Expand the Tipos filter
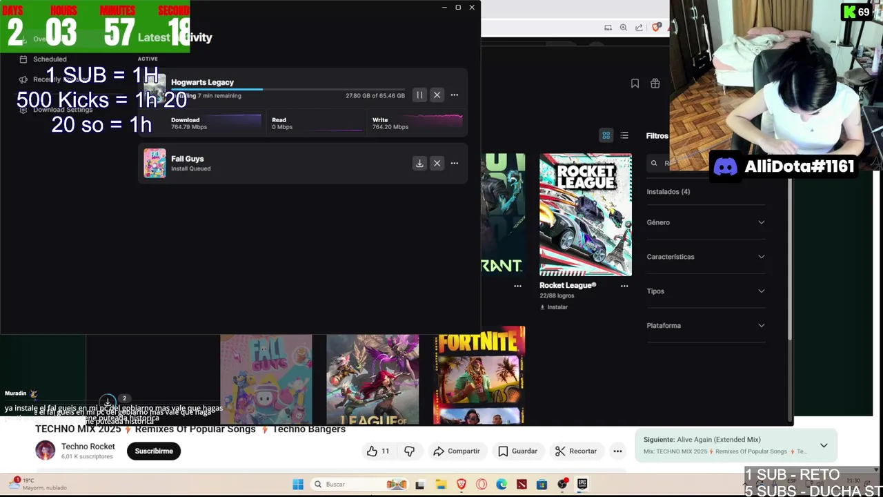 point(706,291)
